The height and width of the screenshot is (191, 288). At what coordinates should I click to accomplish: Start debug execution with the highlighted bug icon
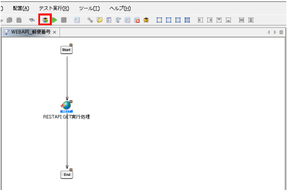point(45,20)
